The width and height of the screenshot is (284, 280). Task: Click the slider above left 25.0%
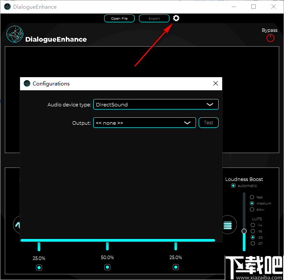(x=39, y=246)
